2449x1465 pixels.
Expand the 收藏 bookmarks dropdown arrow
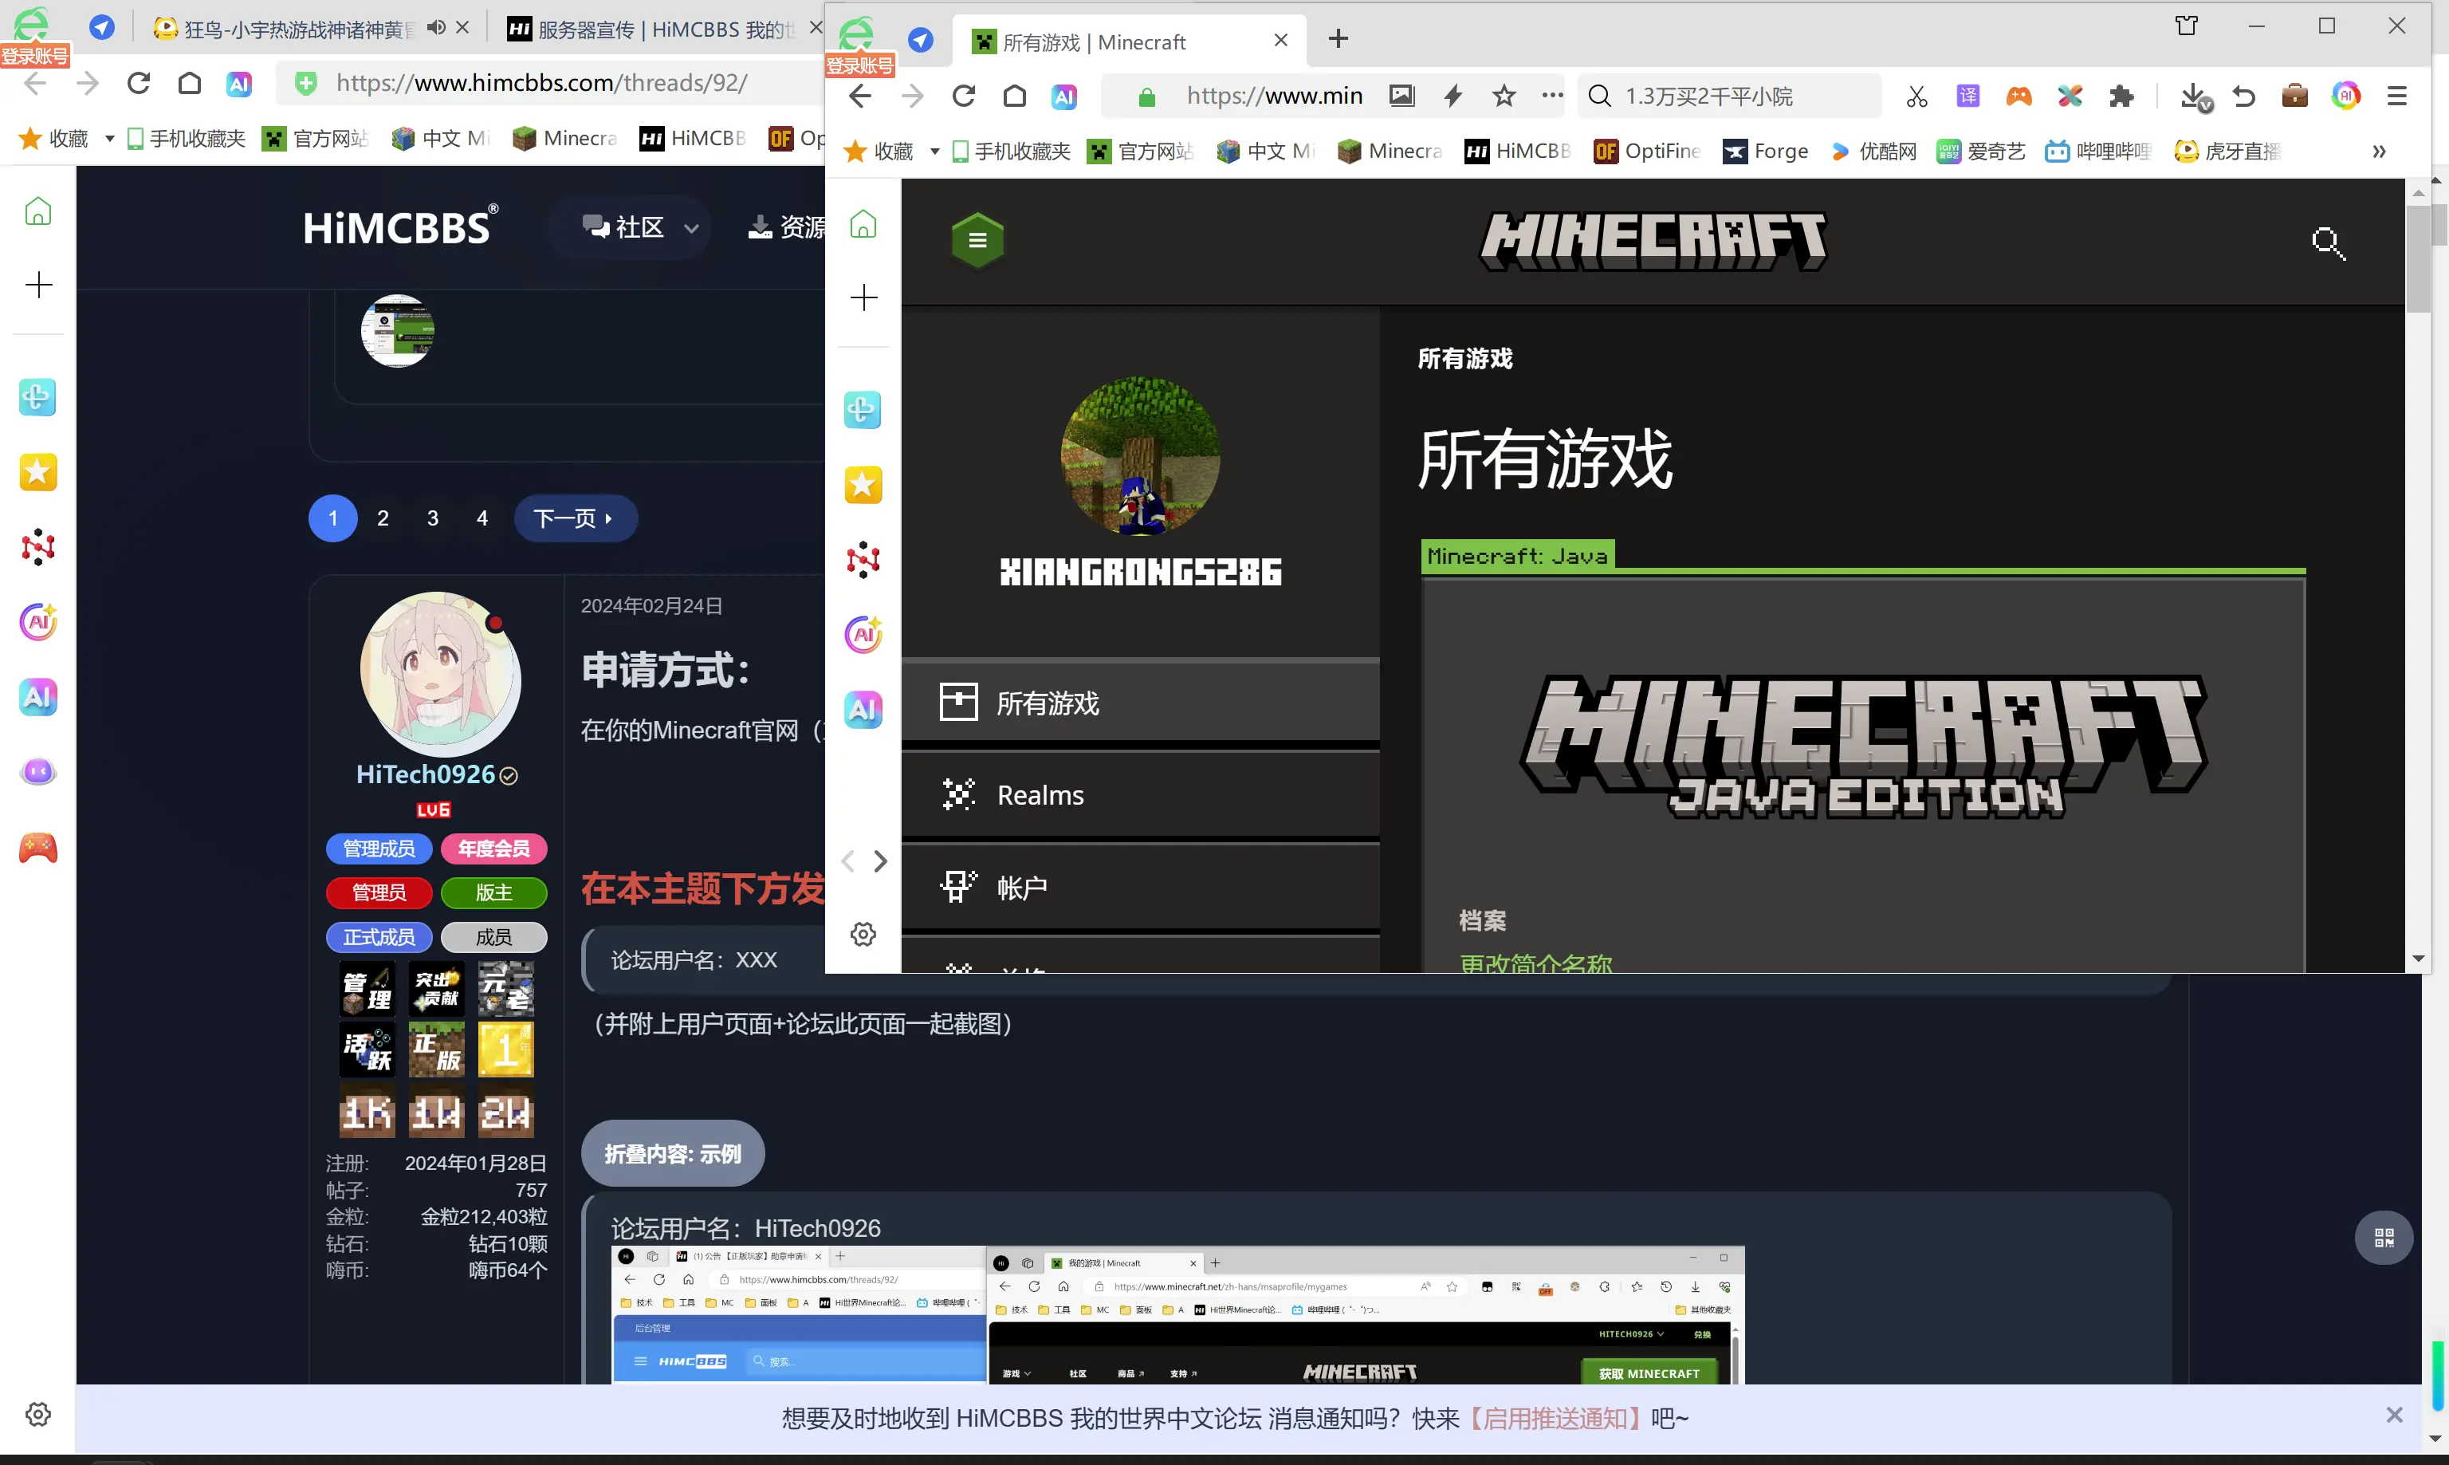[x=934, y=151]
